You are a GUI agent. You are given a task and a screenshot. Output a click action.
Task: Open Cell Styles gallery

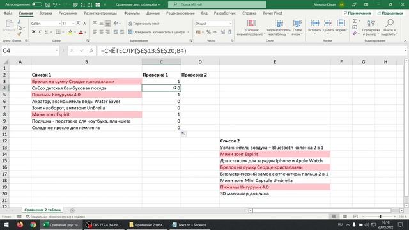pyautogui.click(x=297, y=27)
